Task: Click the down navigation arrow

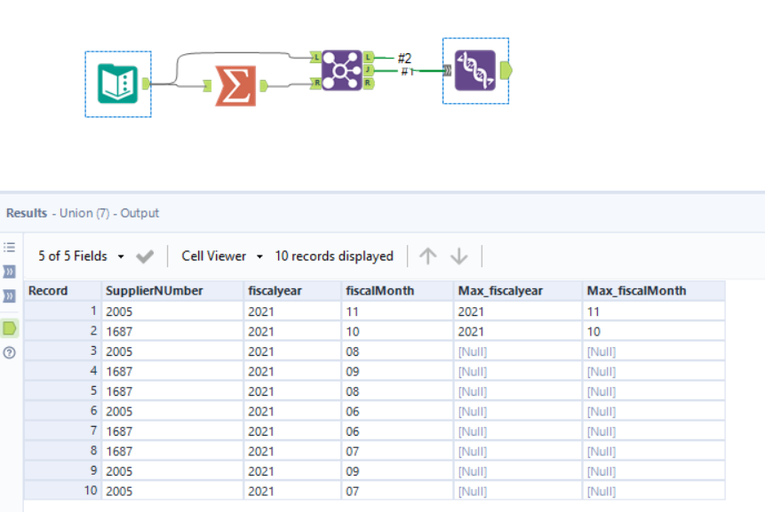Action: pos(458,256)
